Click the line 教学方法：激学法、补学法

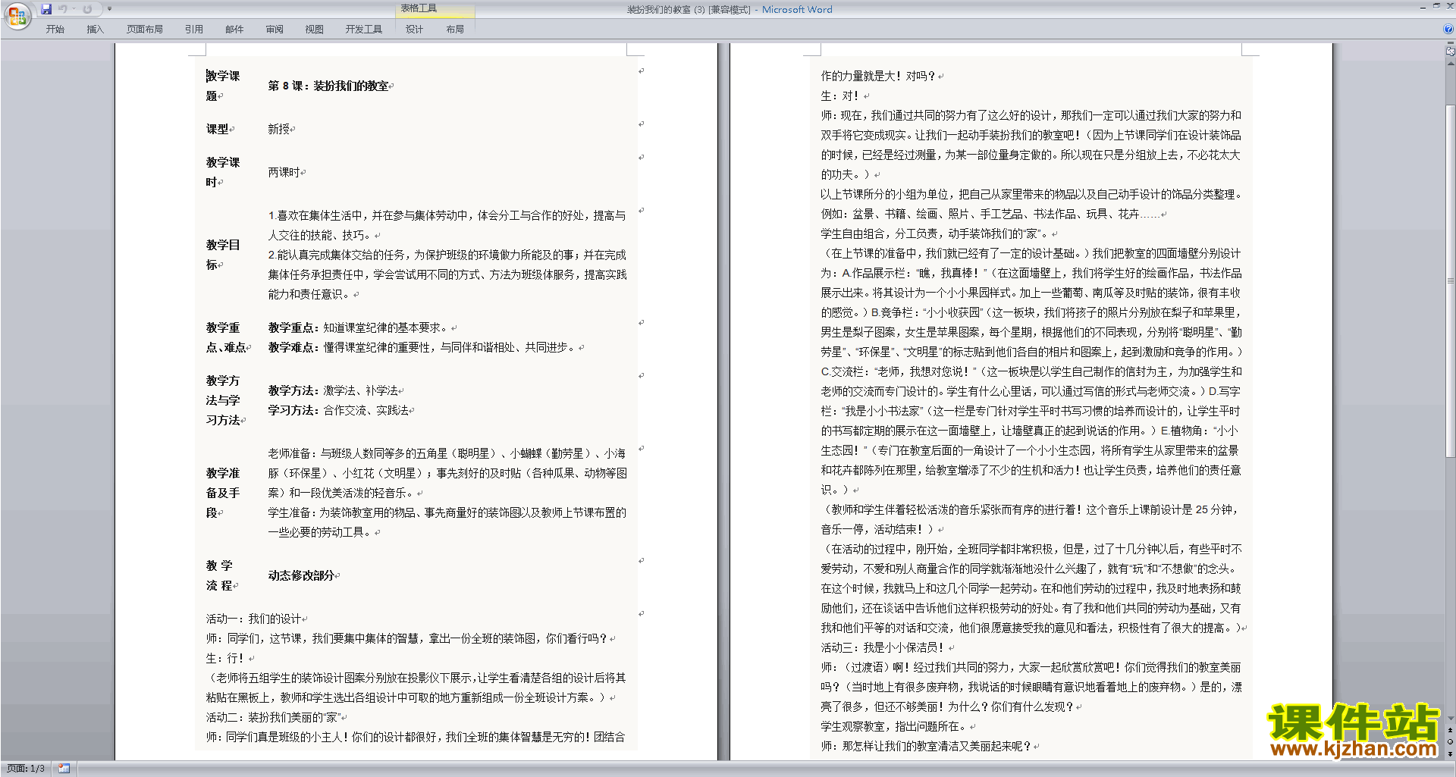[x=333, y=390]
